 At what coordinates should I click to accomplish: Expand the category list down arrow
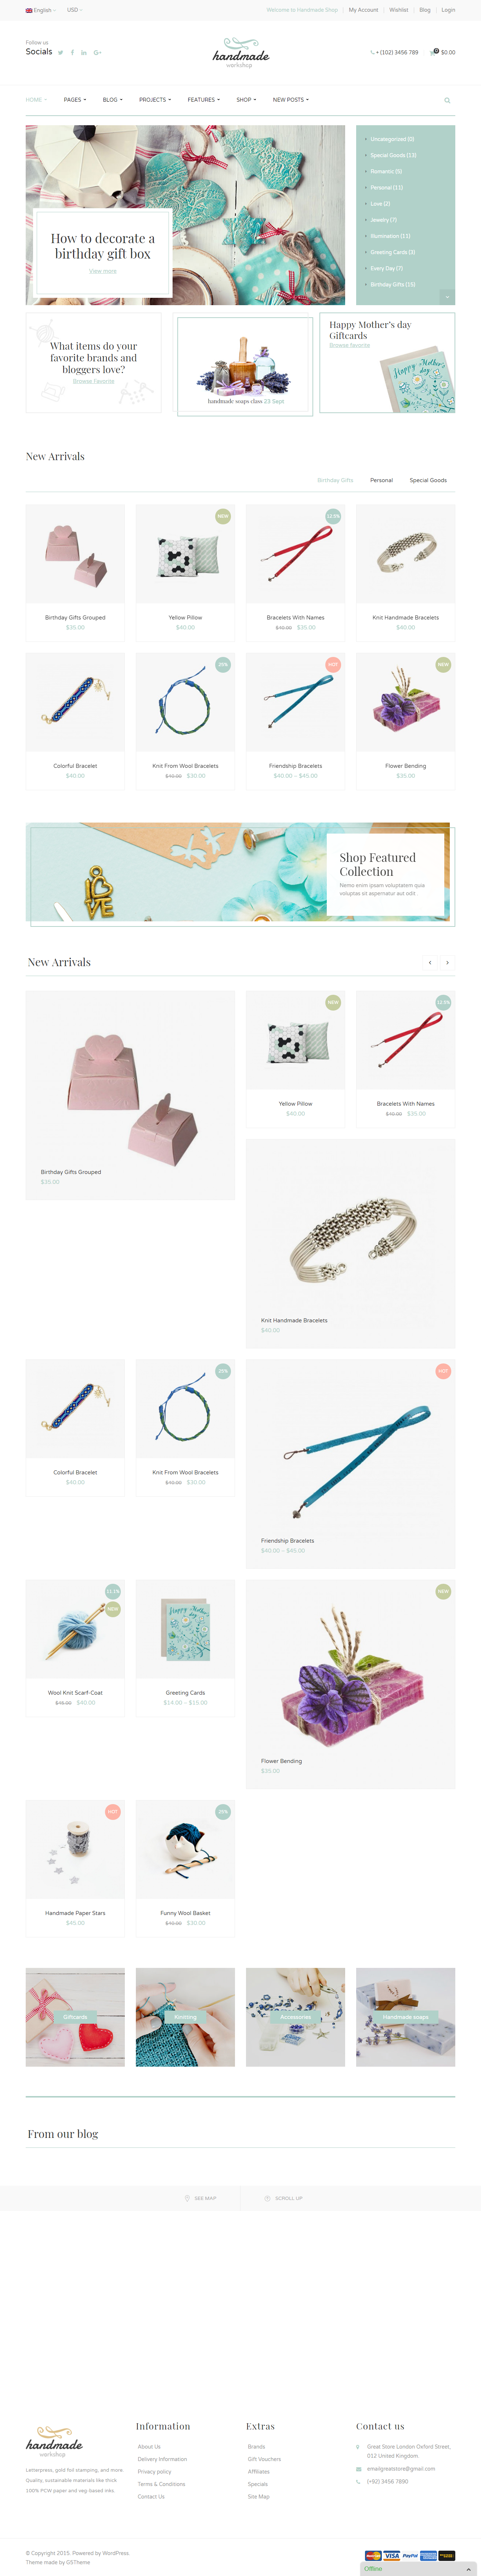tap(447, 297)
